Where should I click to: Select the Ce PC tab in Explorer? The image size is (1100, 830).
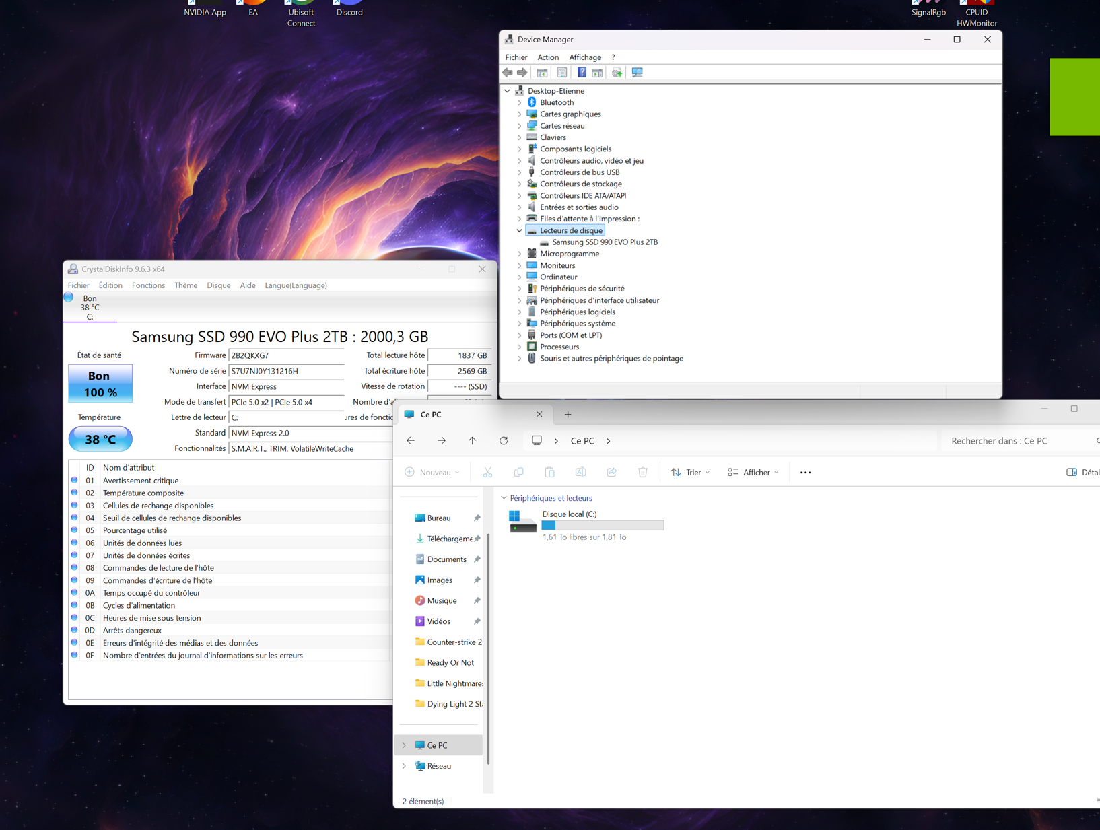pos(475,415)
